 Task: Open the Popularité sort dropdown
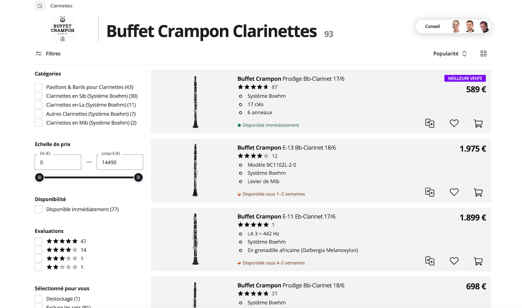tap(450, 53)
